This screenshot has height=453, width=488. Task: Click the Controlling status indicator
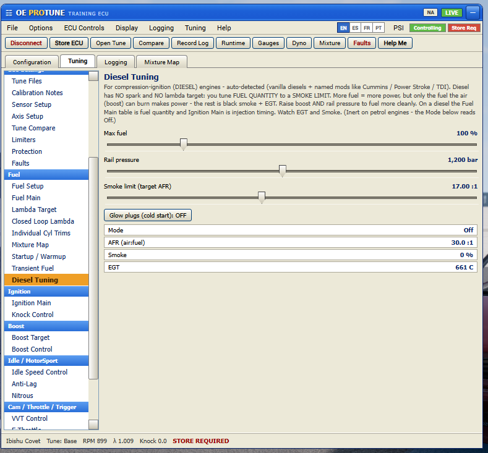pos(427,28)
